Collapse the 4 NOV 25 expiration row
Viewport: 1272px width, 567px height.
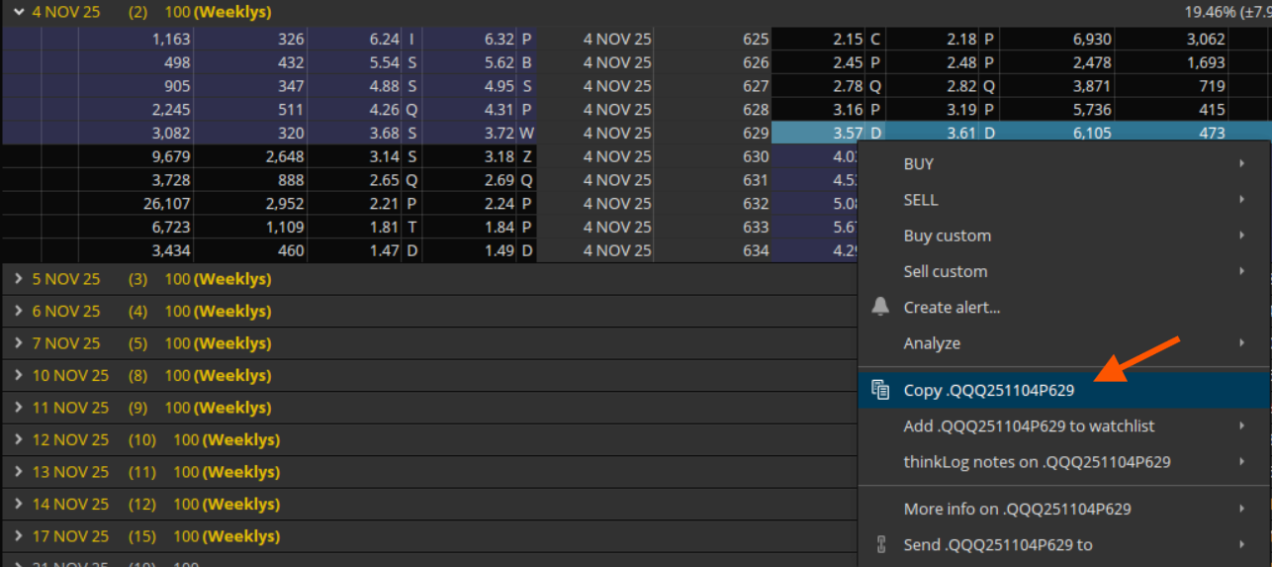(x=18, y=12)
